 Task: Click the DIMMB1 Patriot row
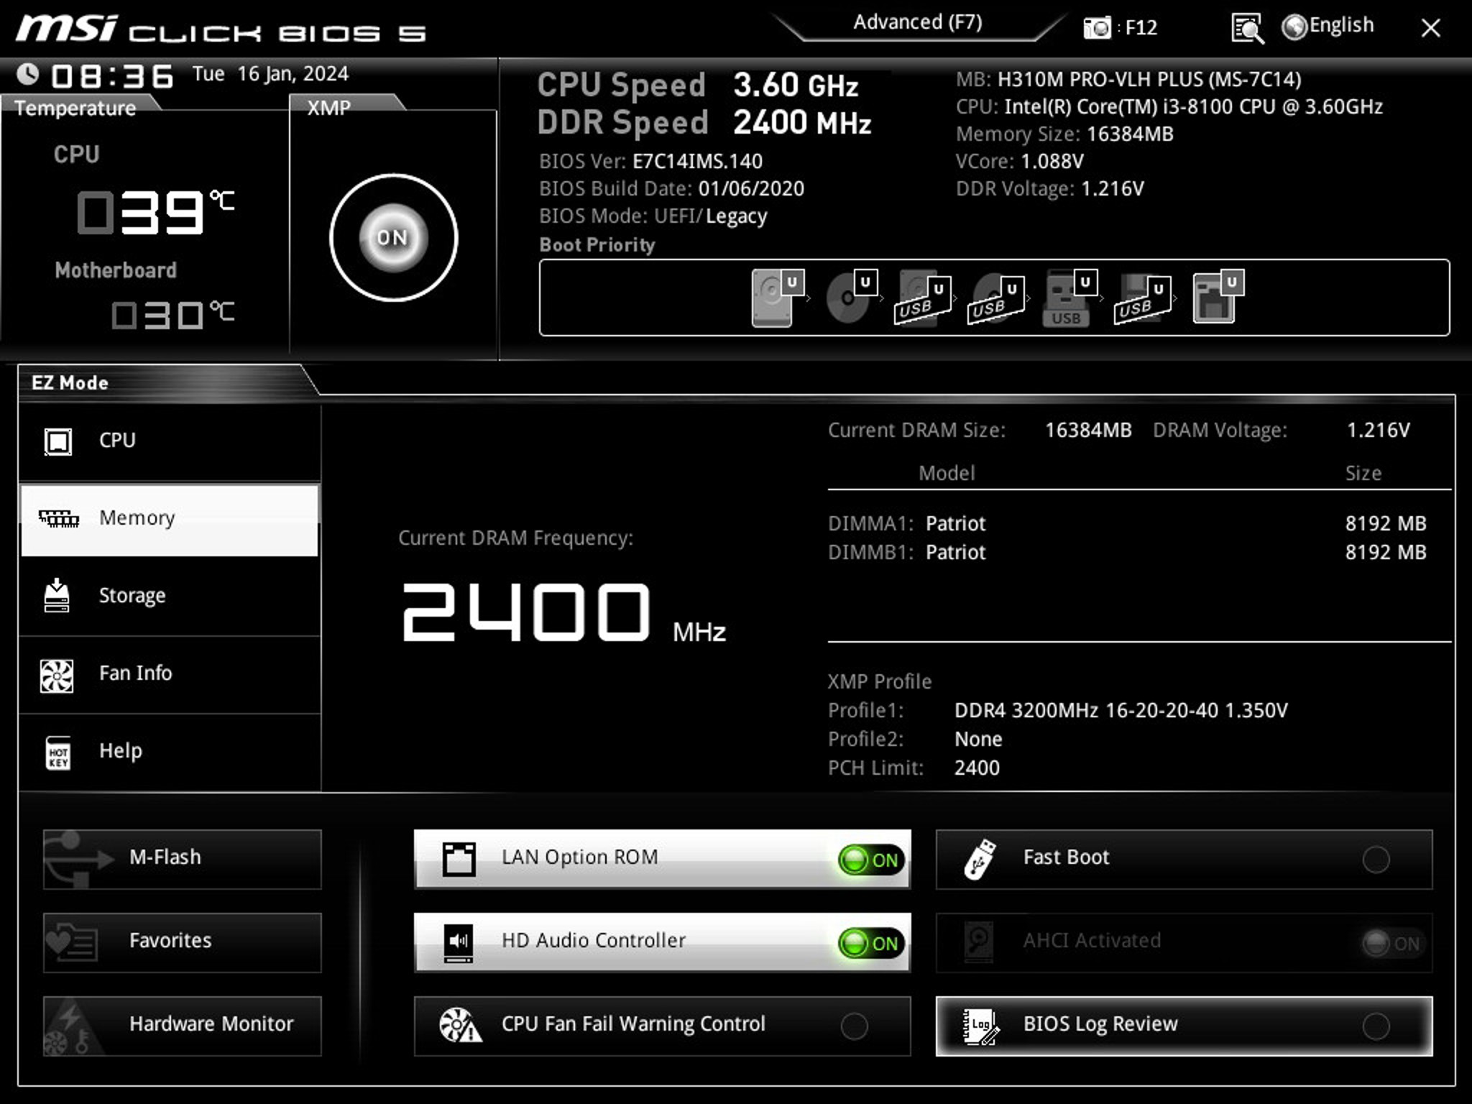(x=1127, y=552)
